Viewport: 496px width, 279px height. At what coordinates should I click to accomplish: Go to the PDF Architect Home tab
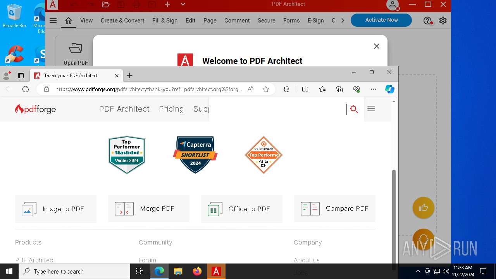(69, 21)
